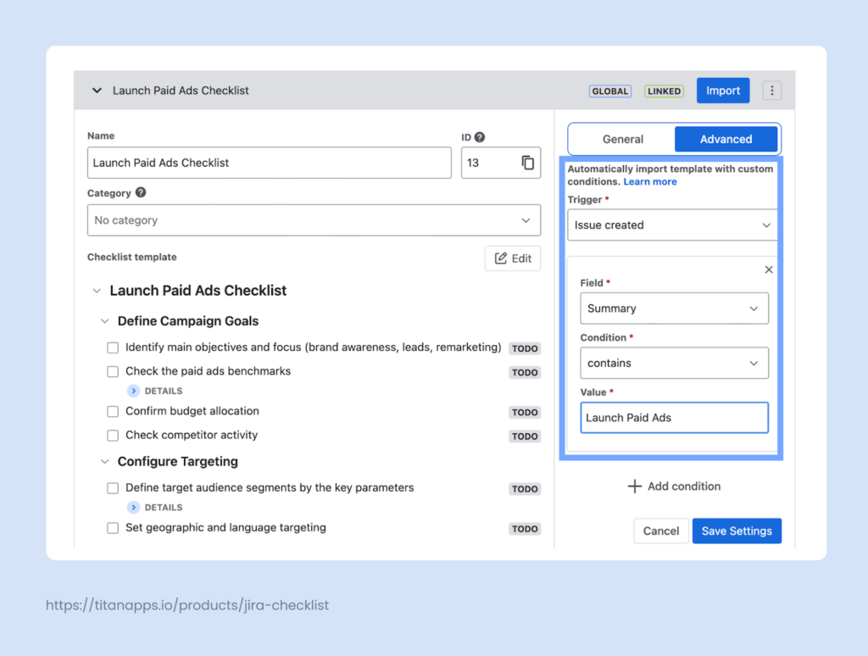Open the Field dropdown set to Summary

tap(674, 309)
